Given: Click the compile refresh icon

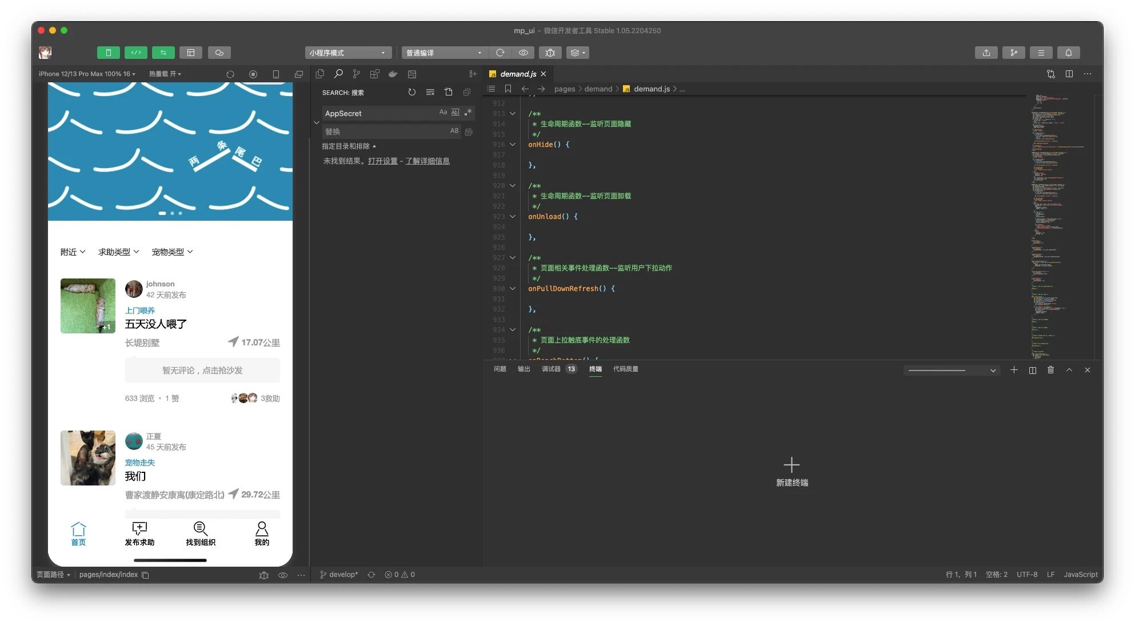Looking at the screenshot, I should [x=500, y=53].
